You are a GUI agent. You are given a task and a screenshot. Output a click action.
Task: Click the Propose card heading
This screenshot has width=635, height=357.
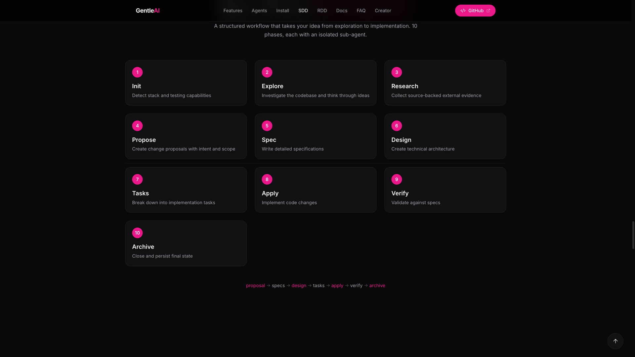point(144,140)
